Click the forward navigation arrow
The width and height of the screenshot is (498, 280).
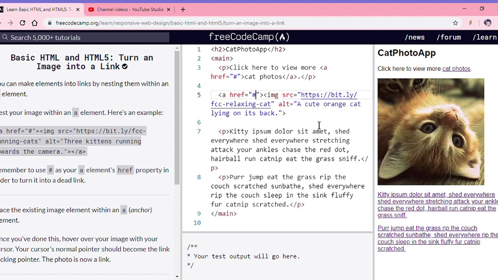coord(10,23)
